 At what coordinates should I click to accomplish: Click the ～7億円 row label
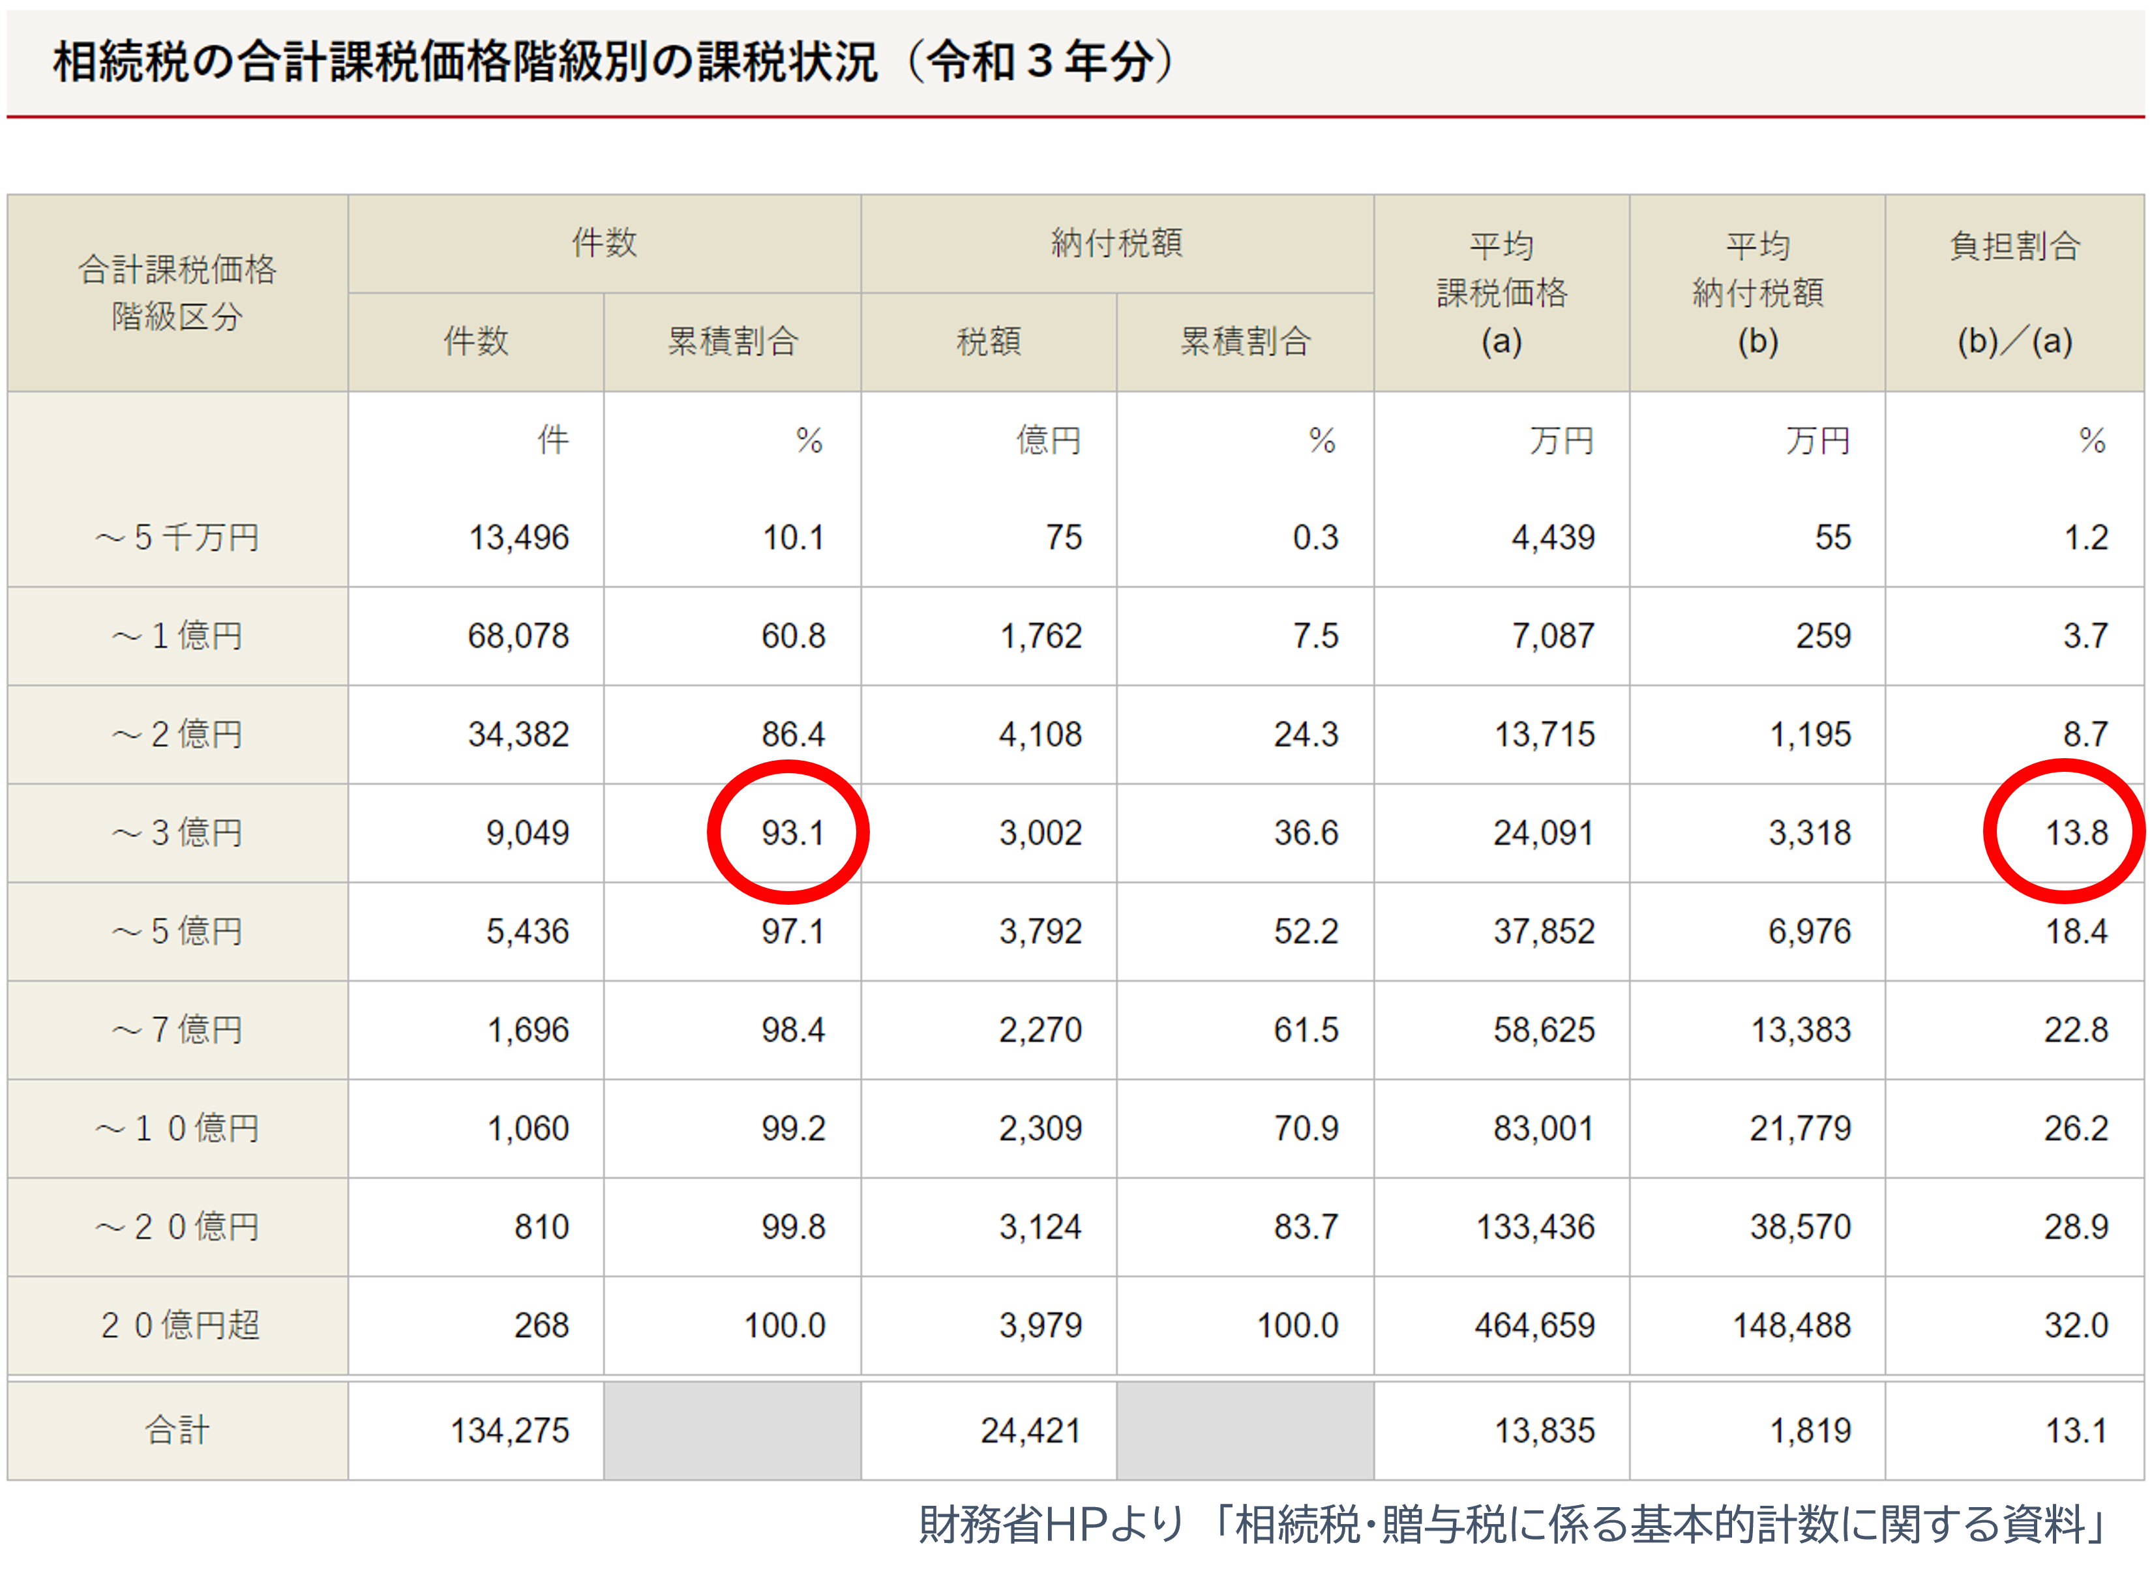(178, 1030)
